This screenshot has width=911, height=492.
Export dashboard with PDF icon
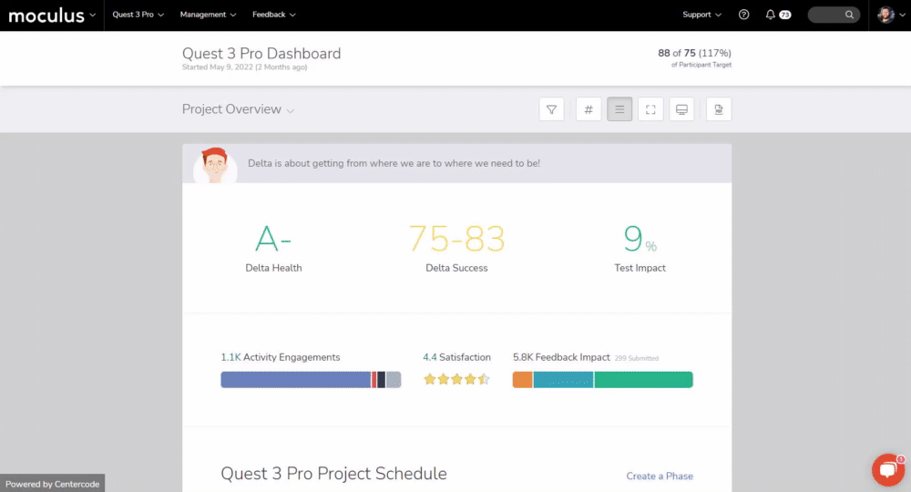click(x=719, y=109)
